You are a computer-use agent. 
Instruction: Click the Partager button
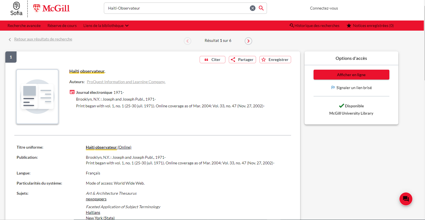(242, 60)
